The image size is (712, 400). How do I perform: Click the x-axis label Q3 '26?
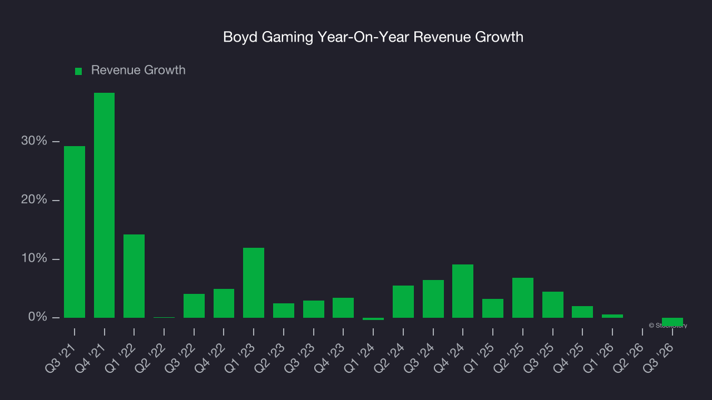coord(659,358)
